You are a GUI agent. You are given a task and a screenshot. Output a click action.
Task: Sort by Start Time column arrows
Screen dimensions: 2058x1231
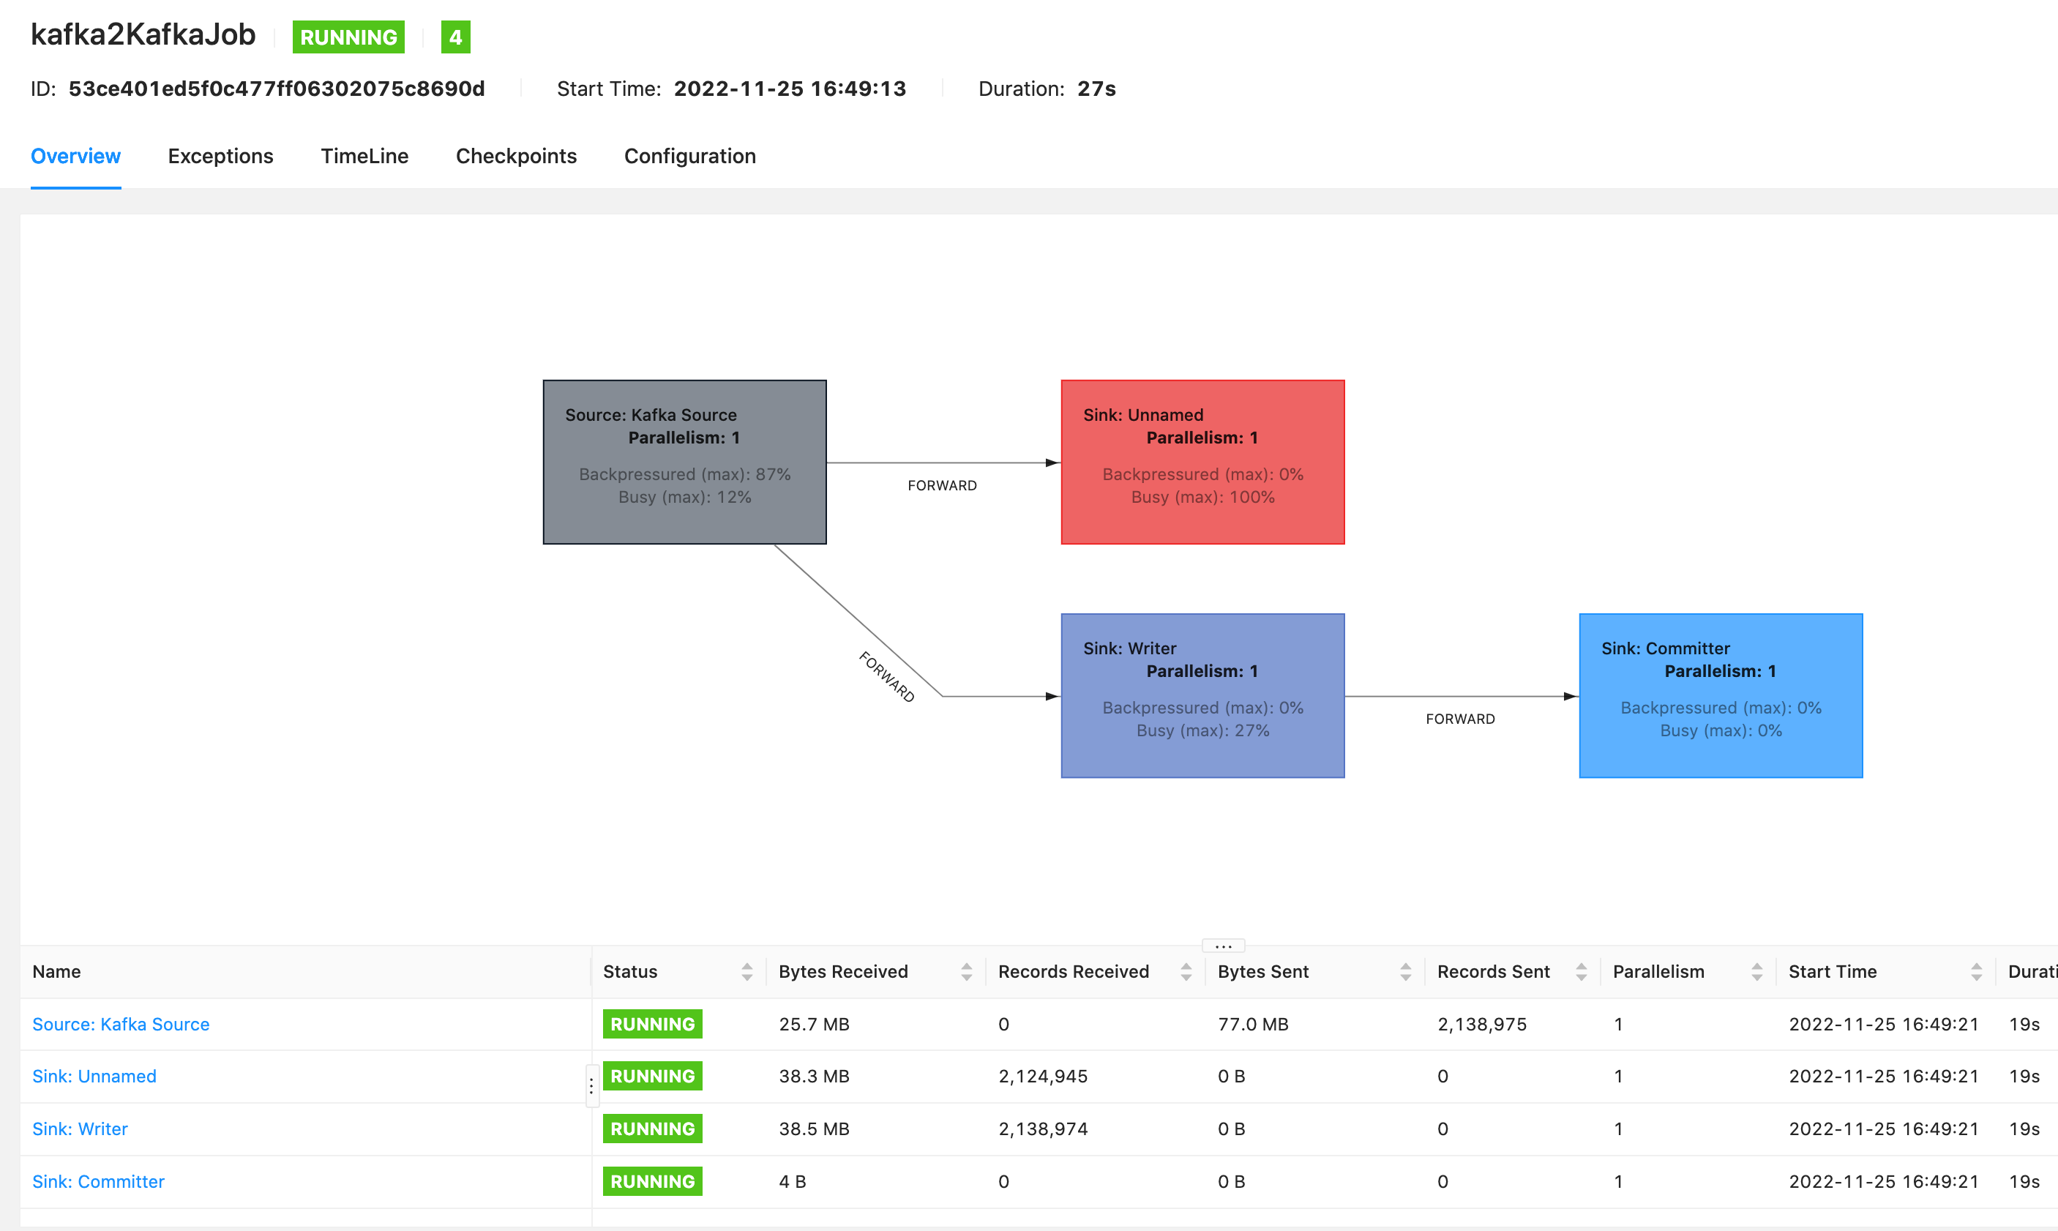tap(1977, 971)
